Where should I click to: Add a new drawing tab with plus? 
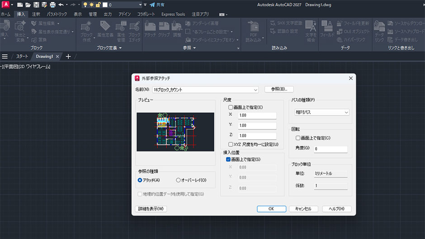coord(68,56)
